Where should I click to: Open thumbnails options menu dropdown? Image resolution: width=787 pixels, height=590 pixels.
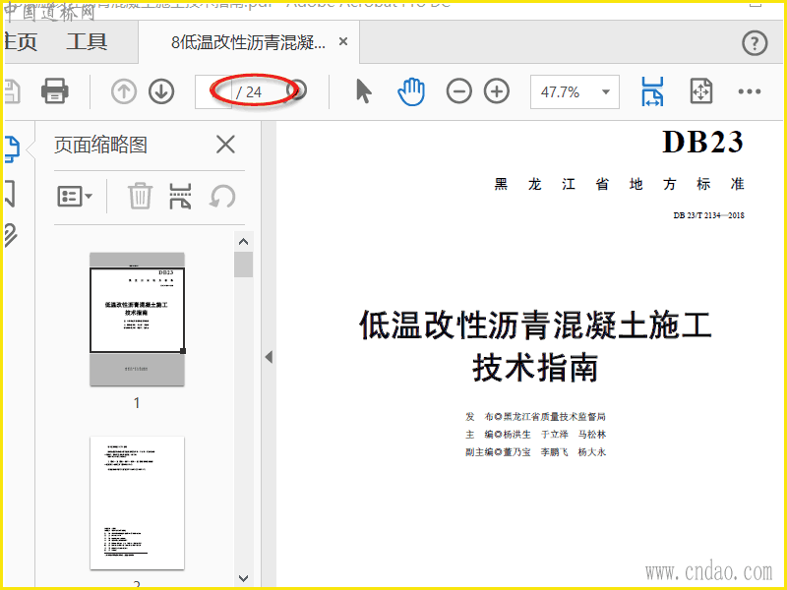coord(75,196)
